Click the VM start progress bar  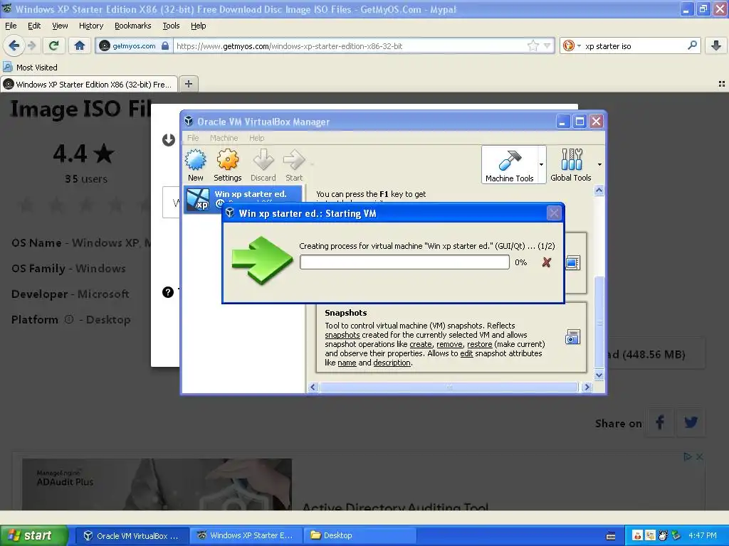[404, 262]
